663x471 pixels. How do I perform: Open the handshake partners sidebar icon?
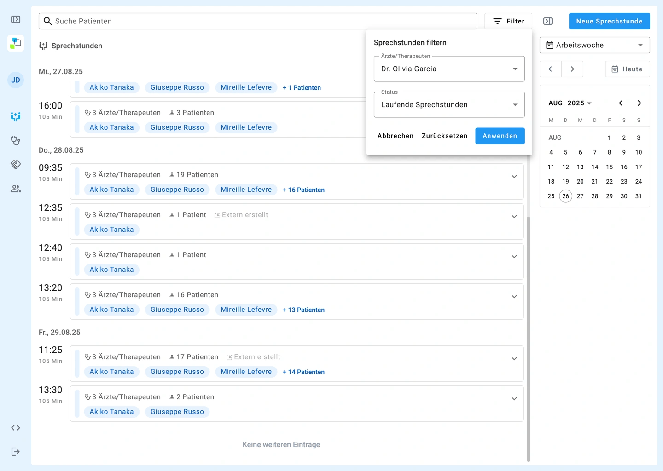coord(15,165)
